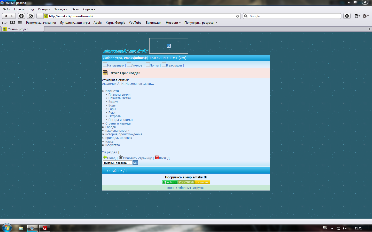Click the green arrow icon beside Назад
The height and width of the screenshot is (232, 372).
pyautogui.click(x=105, y=157)
